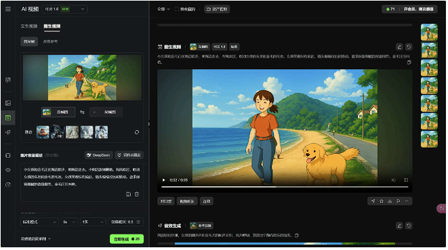Open the 词库&预设 presets button

pyautogui.click(x=129, y=155)
